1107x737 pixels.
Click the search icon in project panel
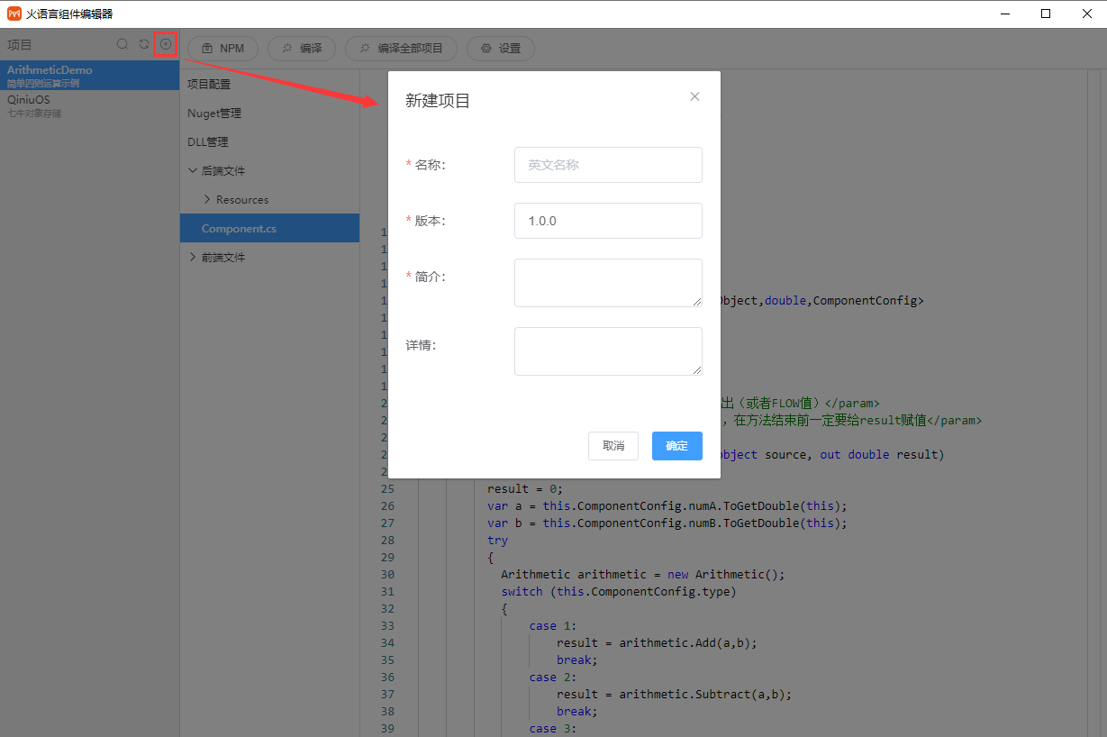click(x=122, y=44)
